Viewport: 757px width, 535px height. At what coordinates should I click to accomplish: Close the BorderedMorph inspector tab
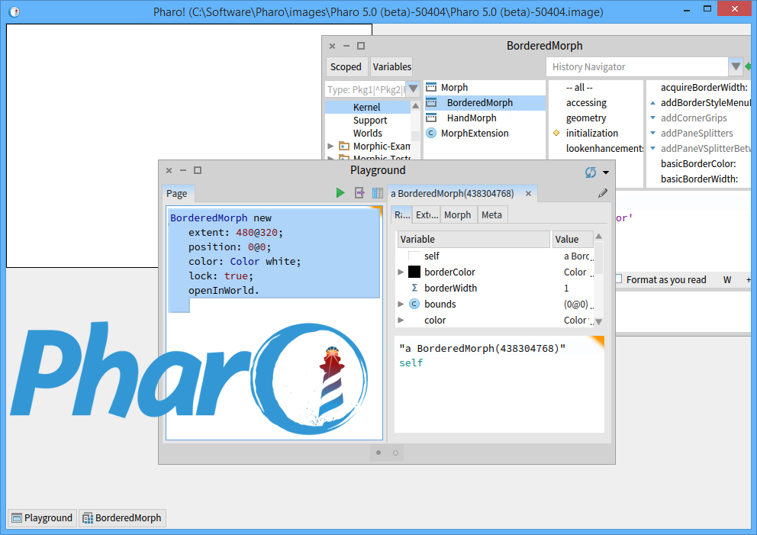pos(528,193)
